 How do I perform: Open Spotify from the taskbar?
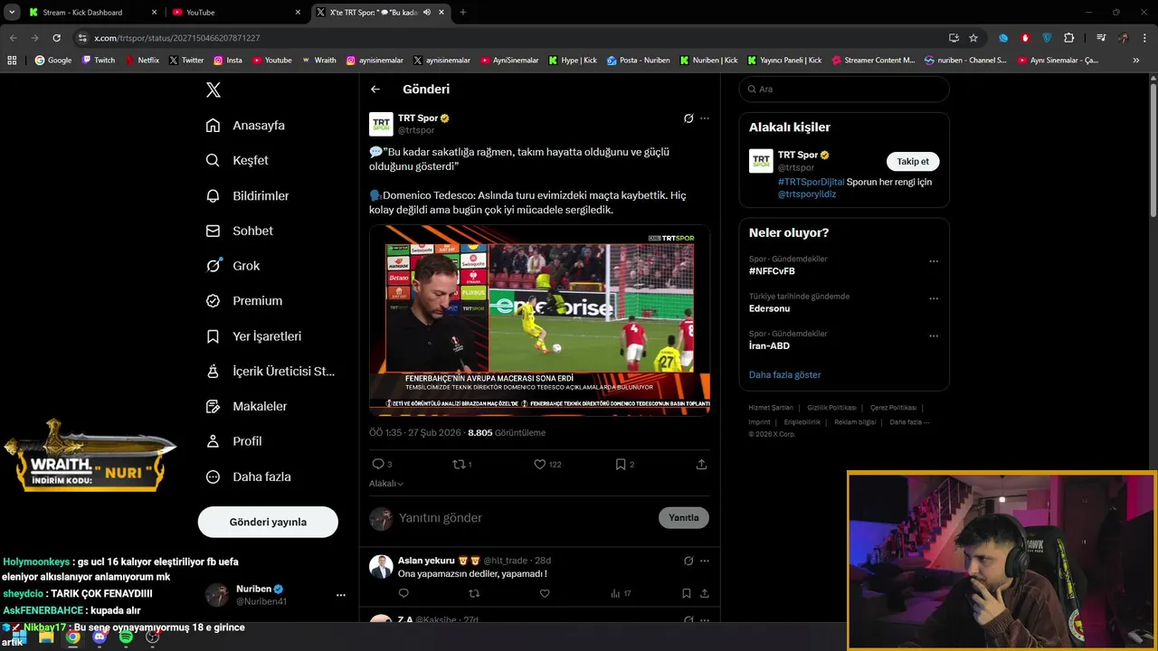[x=126, y=637]
